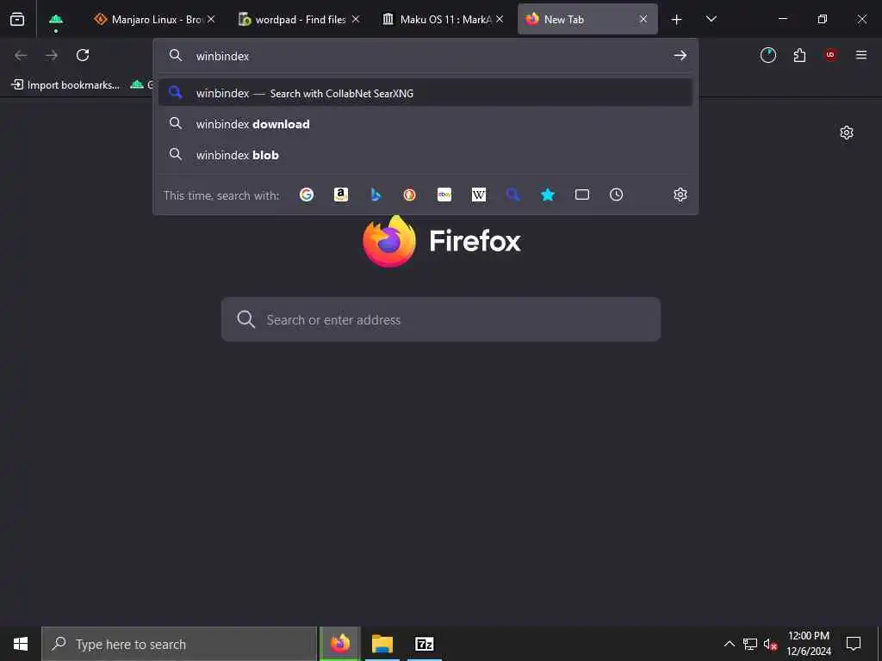Open the taskbar clock and date
882x661 pixels.
tap(809, 644)
